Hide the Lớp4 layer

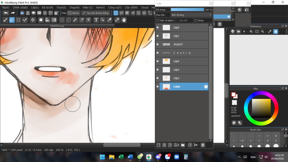pyautogui.click(x=157, y=61)
